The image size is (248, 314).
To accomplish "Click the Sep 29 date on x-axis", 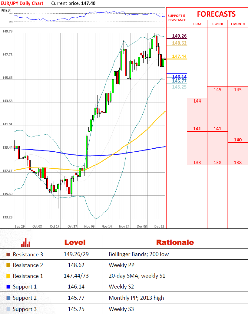I will point(20,226).
